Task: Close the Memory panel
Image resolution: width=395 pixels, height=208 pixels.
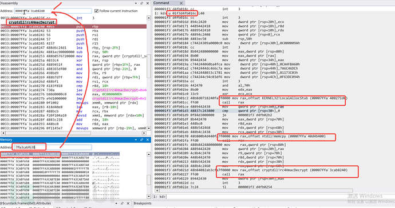Action: [148, 139]
